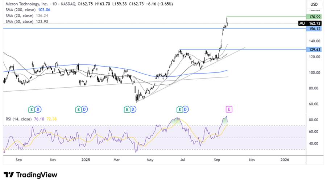Click the open value O162.75
The image size is (327, 185).
(85, 4)
